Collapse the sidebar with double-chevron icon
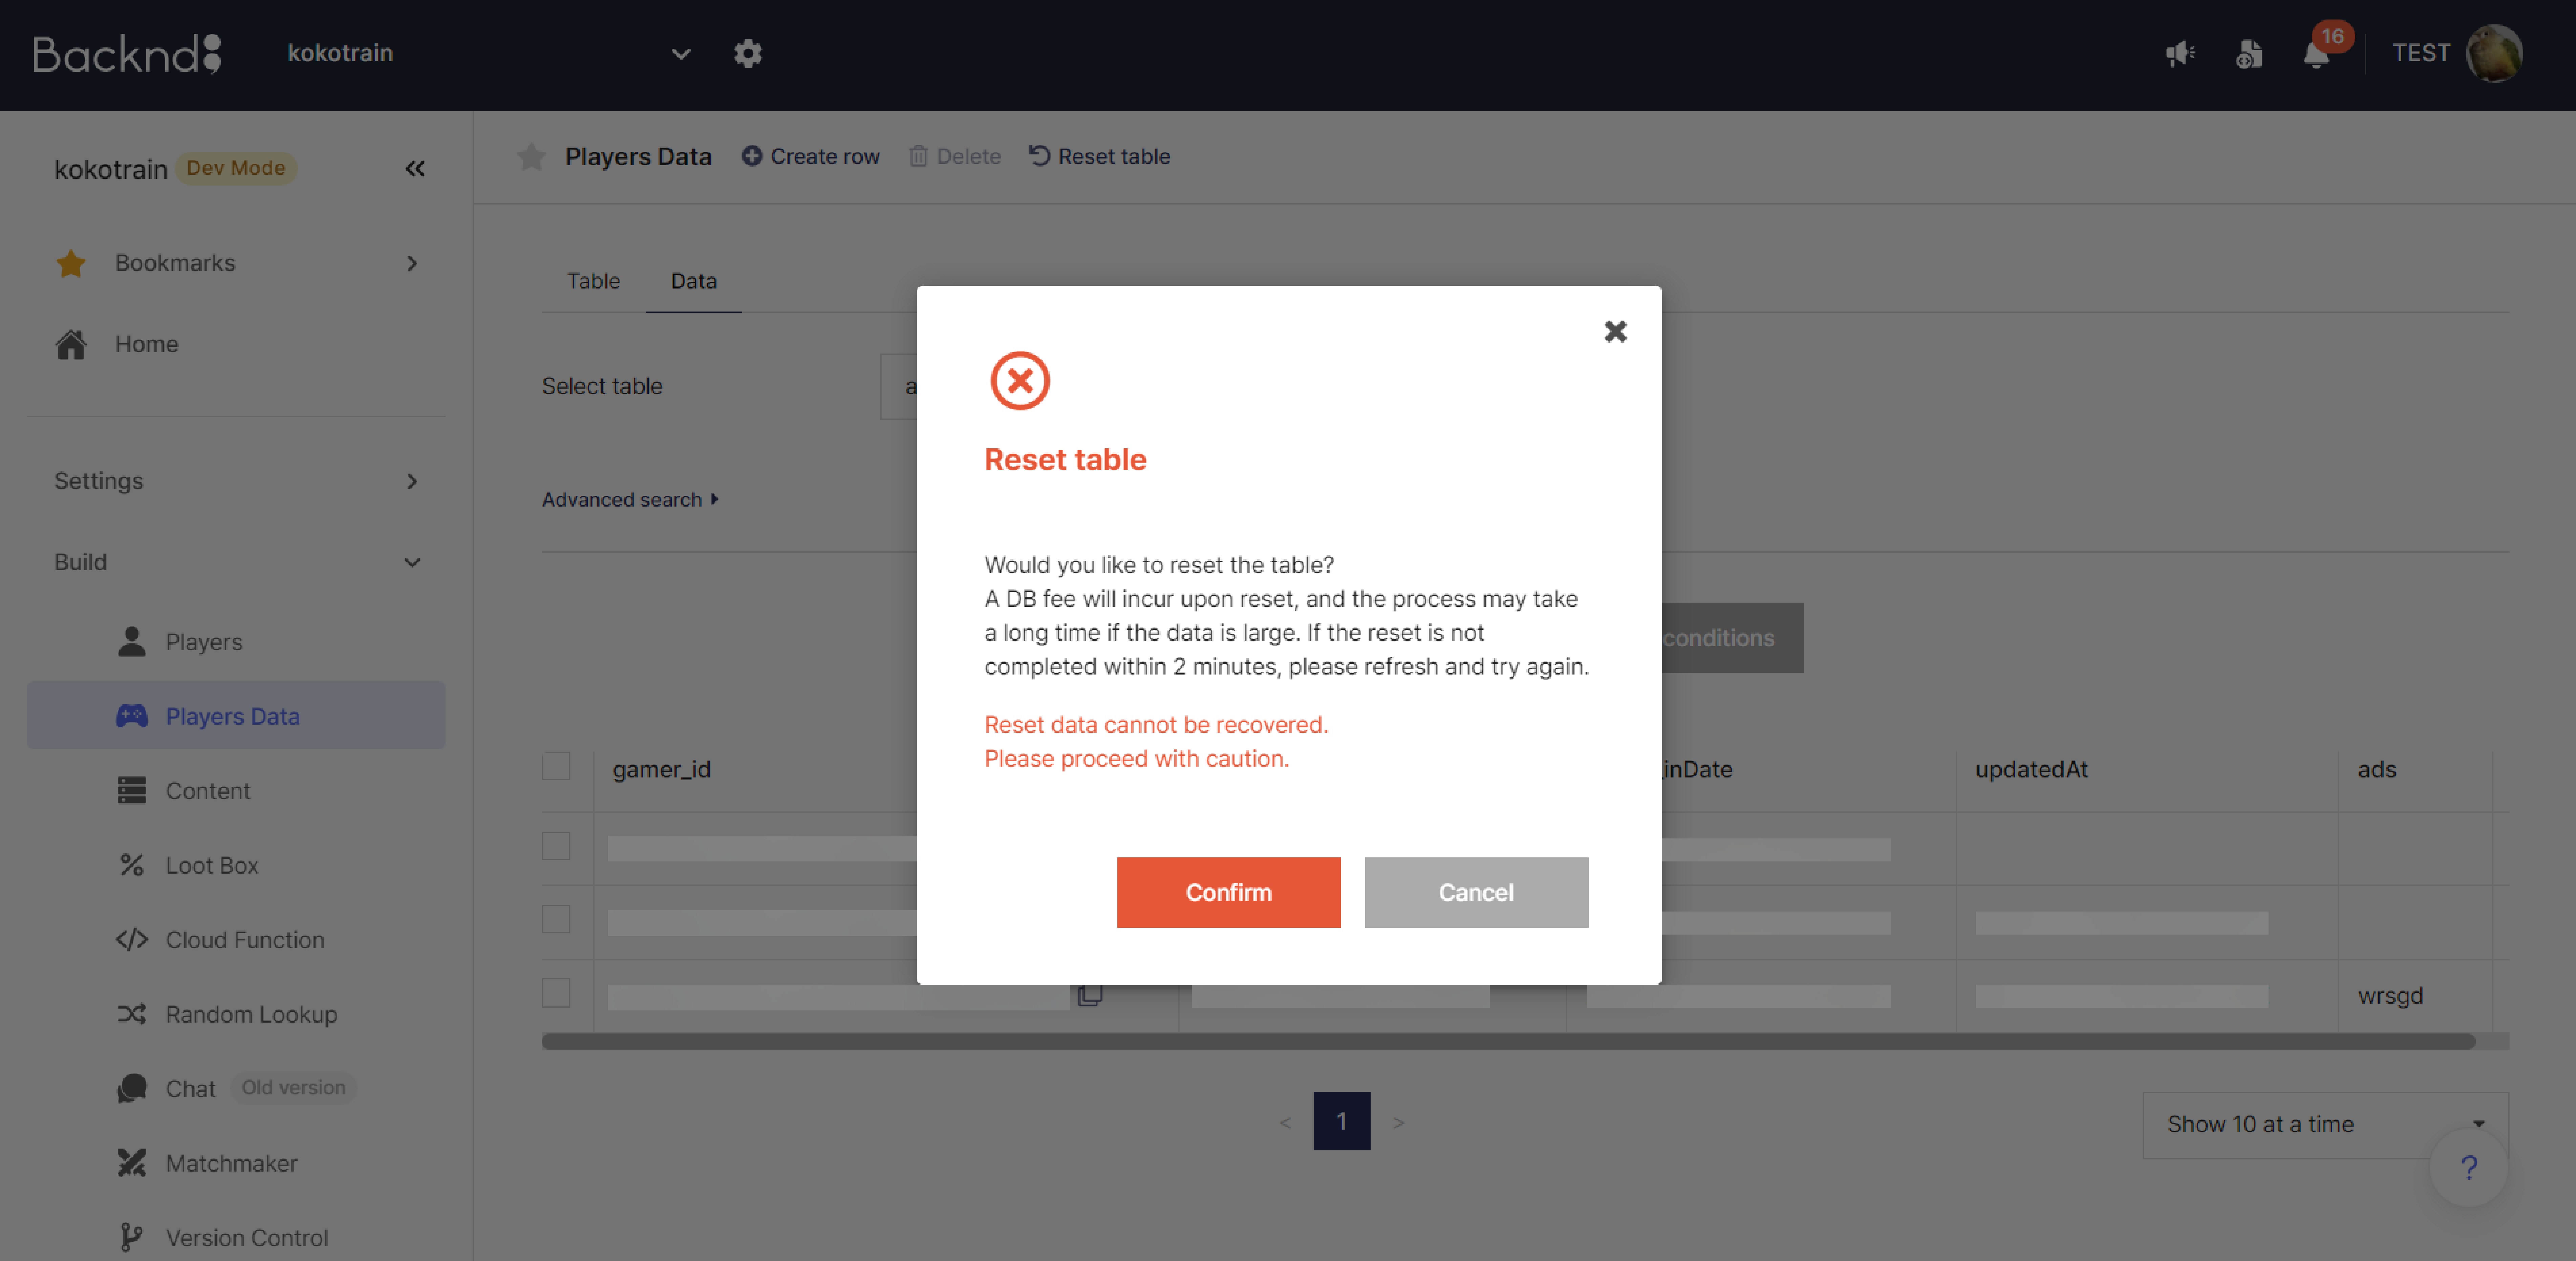Viewport: 2576px width, 1261px height. point(415,169)
